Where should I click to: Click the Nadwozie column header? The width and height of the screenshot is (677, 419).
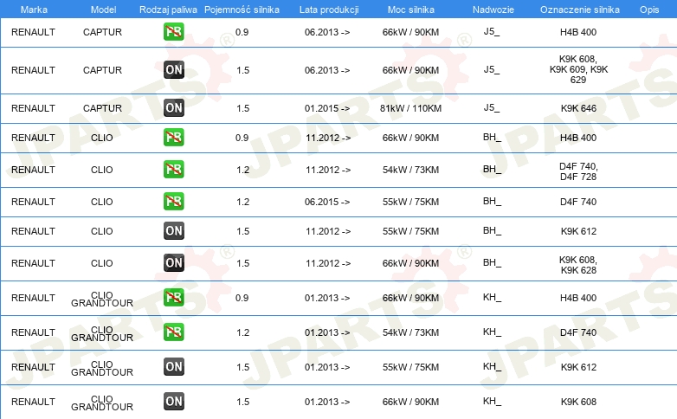pos(493,10)
